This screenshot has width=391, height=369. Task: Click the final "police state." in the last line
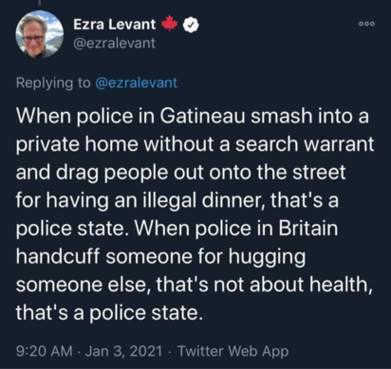[146, 313]
